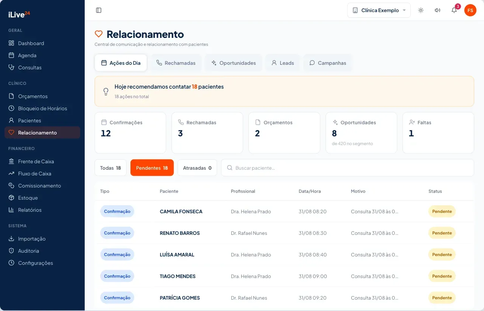Click the lightbulb icon in recommendation banner
484x311 pixels.
point(106,91)
